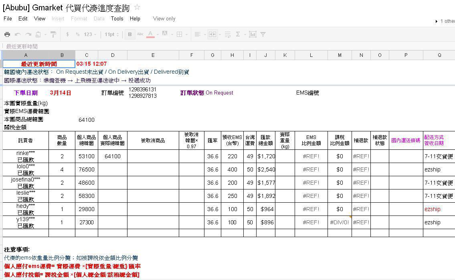This screenshot has height=280, width=455.
Task: Click order number 1298396131
Action: [x=142, y=89]
